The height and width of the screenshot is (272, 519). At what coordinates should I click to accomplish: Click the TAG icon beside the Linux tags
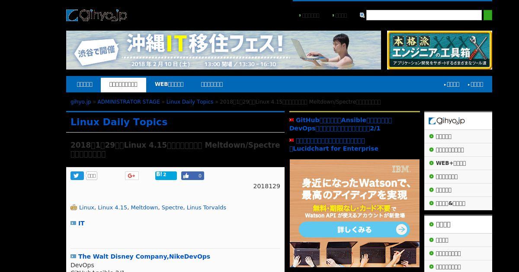(74, 207)
